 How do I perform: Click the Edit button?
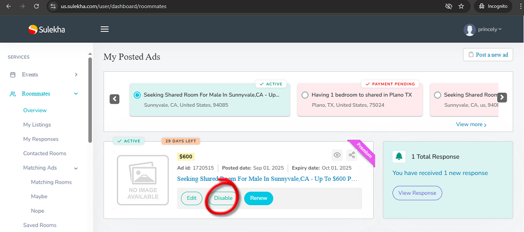[192, 198]
